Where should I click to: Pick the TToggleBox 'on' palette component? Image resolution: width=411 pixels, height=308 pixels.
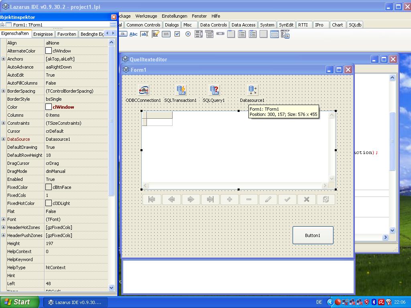tap(166, 34)
